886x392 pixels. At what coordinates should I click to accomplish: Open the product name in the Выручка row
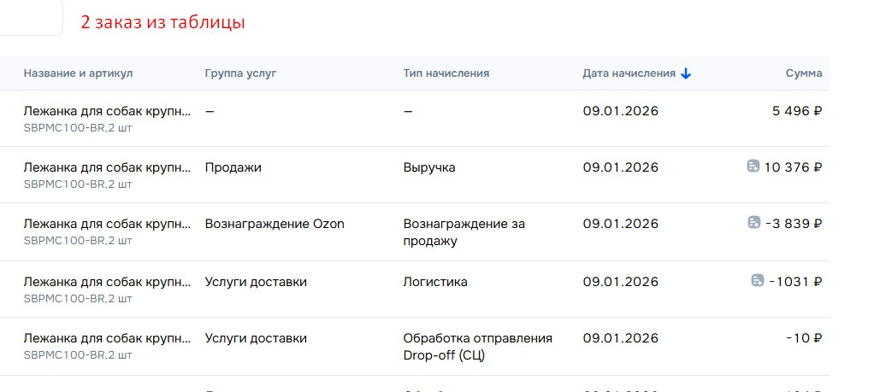point(107,167)
